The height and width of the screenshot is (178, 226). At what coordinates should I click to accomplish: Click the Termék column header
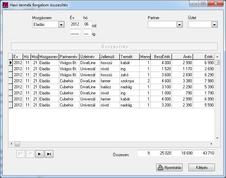click(x=130, y=57)
